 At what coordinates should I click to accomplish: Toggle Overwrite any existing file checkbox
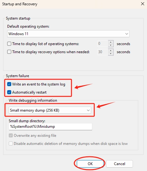(x=11, y=136)
